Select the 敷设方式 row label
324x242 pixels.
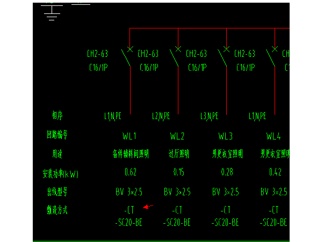pyautogui.click(x=57, y=210)
